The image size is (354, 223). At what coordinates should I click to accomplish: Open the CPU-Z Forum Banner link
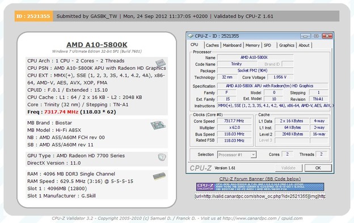tap(260, 179)
